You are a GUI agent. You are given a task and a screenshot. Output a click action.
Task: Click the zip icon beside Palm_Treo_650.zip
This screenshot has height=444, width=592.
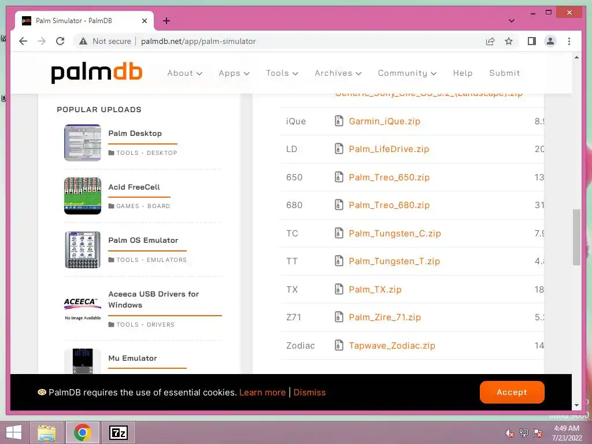339,177
